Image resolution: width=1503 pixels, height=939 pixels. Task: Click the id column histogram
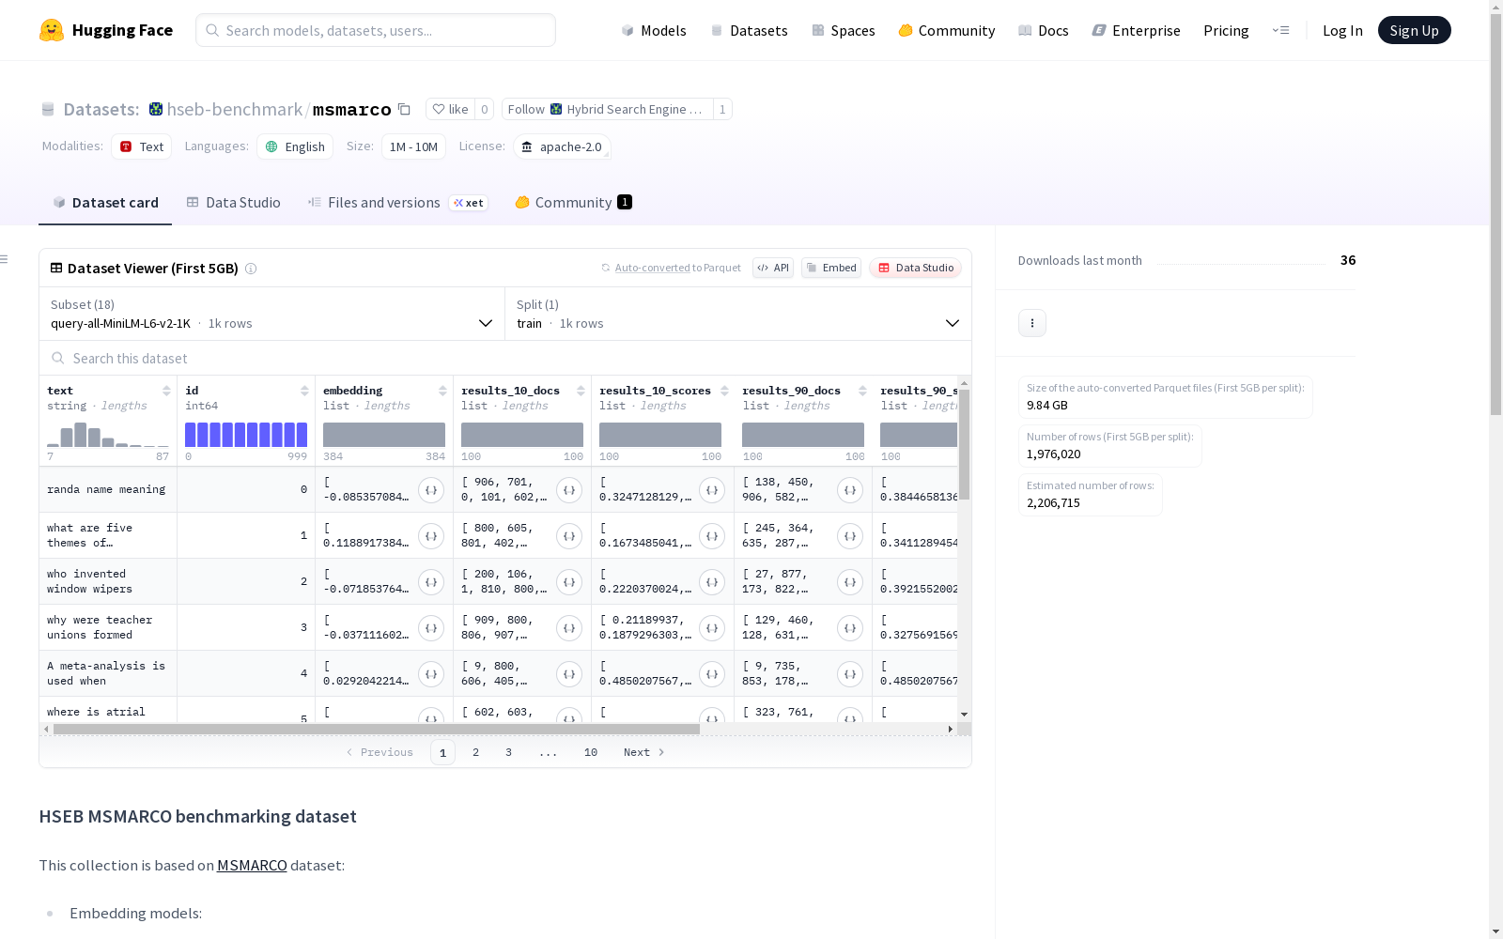(x=246, y=435)
